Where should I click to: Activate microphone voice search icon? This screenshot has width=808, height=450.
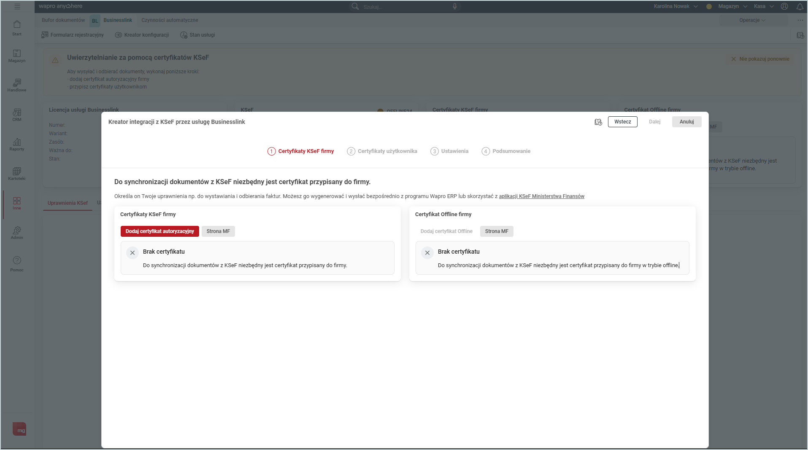[x=455, y=6]
